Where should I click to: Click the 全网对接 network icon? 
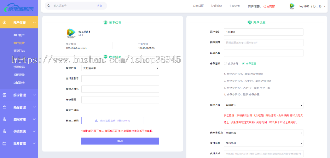click(x=4, y=120)
